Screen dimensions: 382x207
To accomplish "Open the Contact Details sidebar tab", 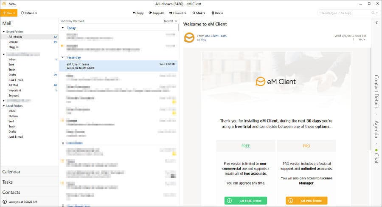I will pos(376,92).
